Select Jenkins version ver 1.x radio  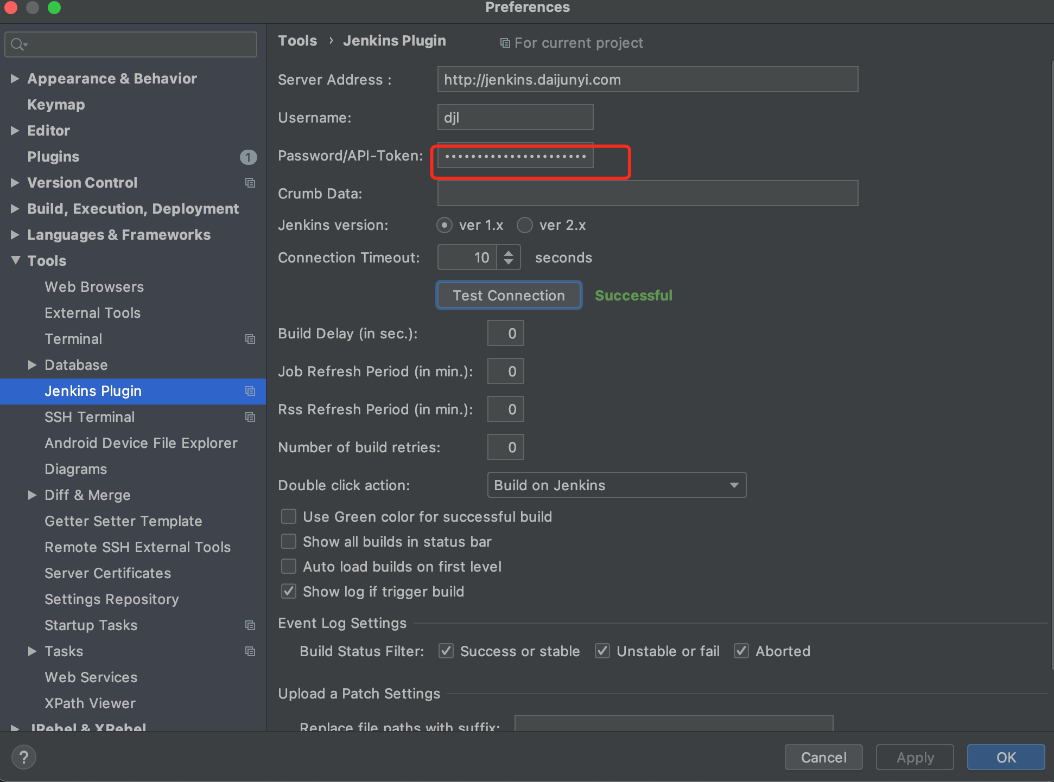tap(445, 225)
